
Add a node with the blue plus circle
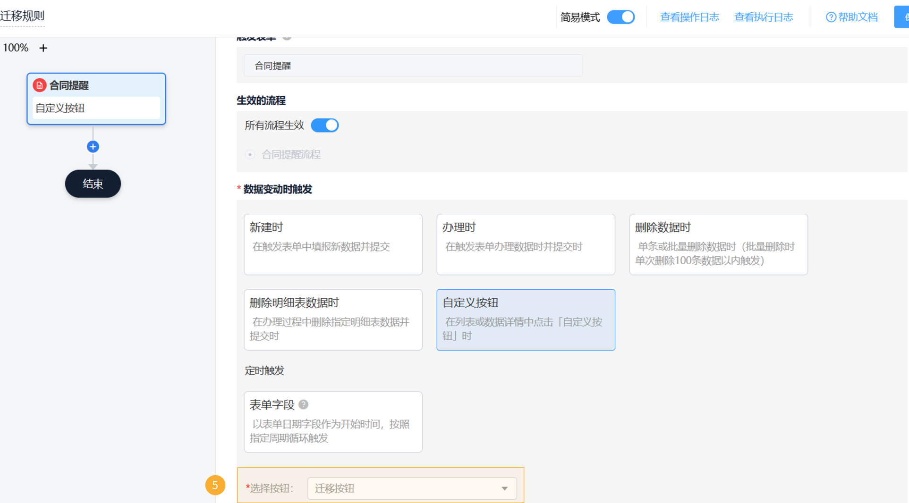pyautogui.click(x=93, y=147)
